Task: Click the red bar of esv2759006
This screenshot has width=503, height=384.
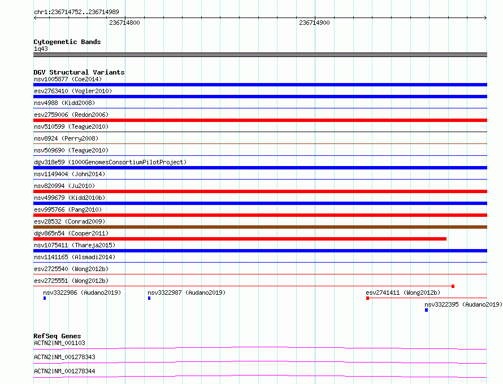Action: (260, 120)
